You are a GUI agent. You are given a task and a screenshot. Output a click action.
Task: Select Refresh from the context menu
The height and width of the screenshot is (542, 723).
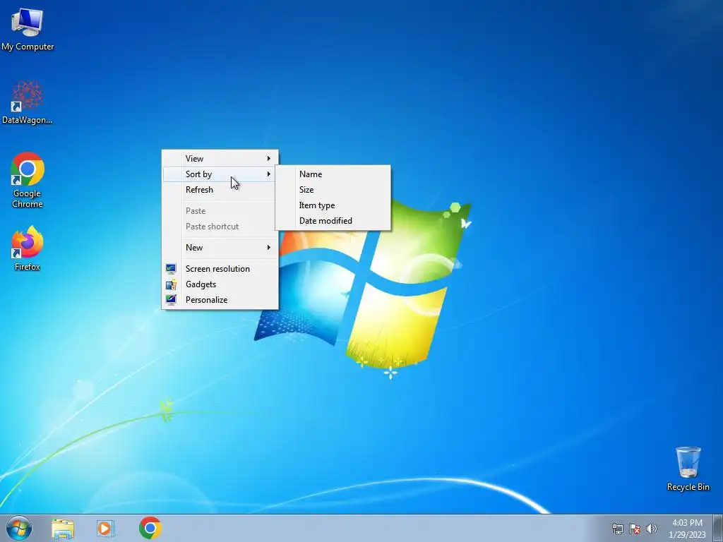point(220,190)
